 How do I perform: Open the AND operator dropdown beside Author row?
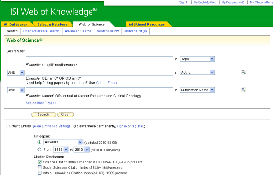coord(16,72)
